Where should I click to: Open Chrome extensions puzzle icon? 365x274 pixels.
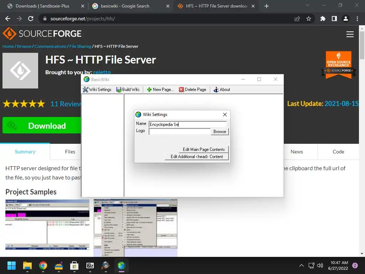tap(323, 19)
